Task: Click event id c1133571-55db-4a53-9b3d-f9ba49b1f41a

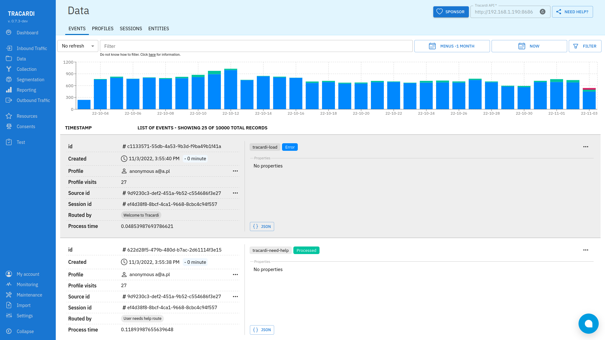Action: [x=174, y=146]
